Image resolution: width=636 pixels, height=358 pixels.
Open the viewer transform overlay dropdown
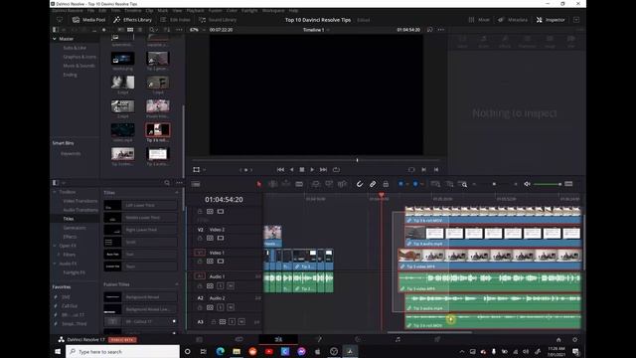pyautogui.click(x=204, y=170)
